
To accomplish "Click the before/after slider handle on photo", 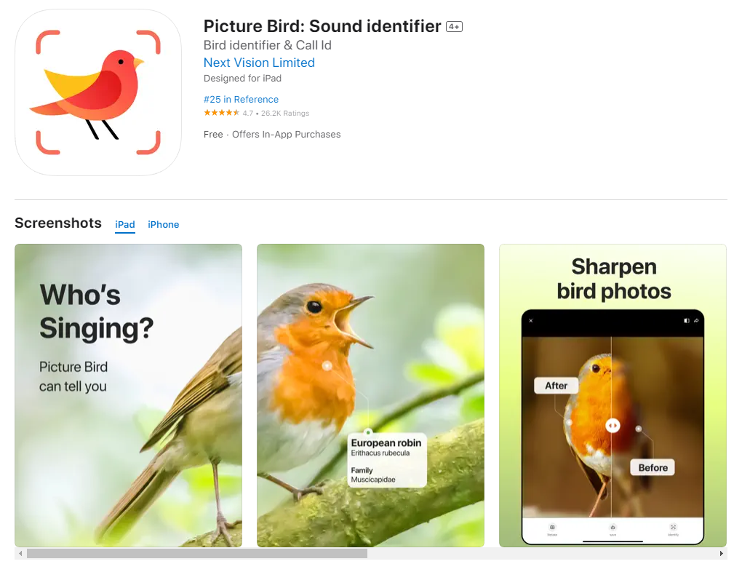I will 613,425.
